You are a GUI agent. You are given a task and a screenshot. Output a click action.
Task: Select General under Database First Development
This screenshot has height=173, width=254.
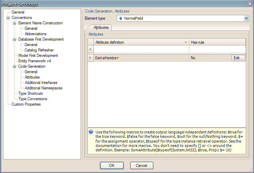tap(31, 45)
